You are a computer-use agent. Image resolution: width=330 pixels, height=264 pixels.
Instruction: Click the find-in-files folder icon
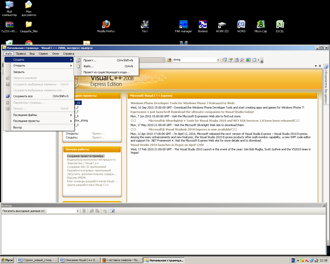(169, 60)
